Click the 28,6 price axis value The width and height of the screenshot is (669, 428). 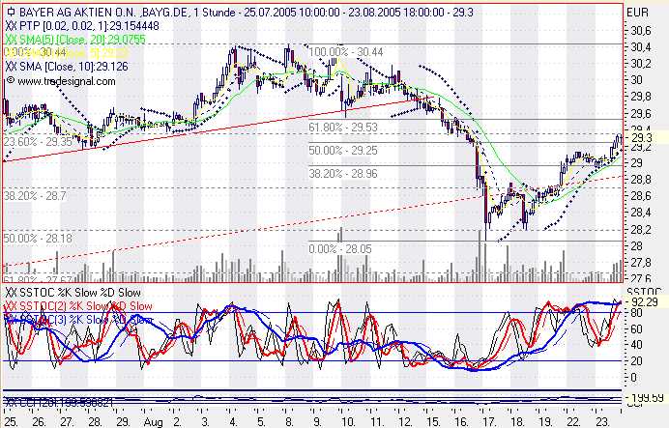pyautogui.click(x=641, y=196)
